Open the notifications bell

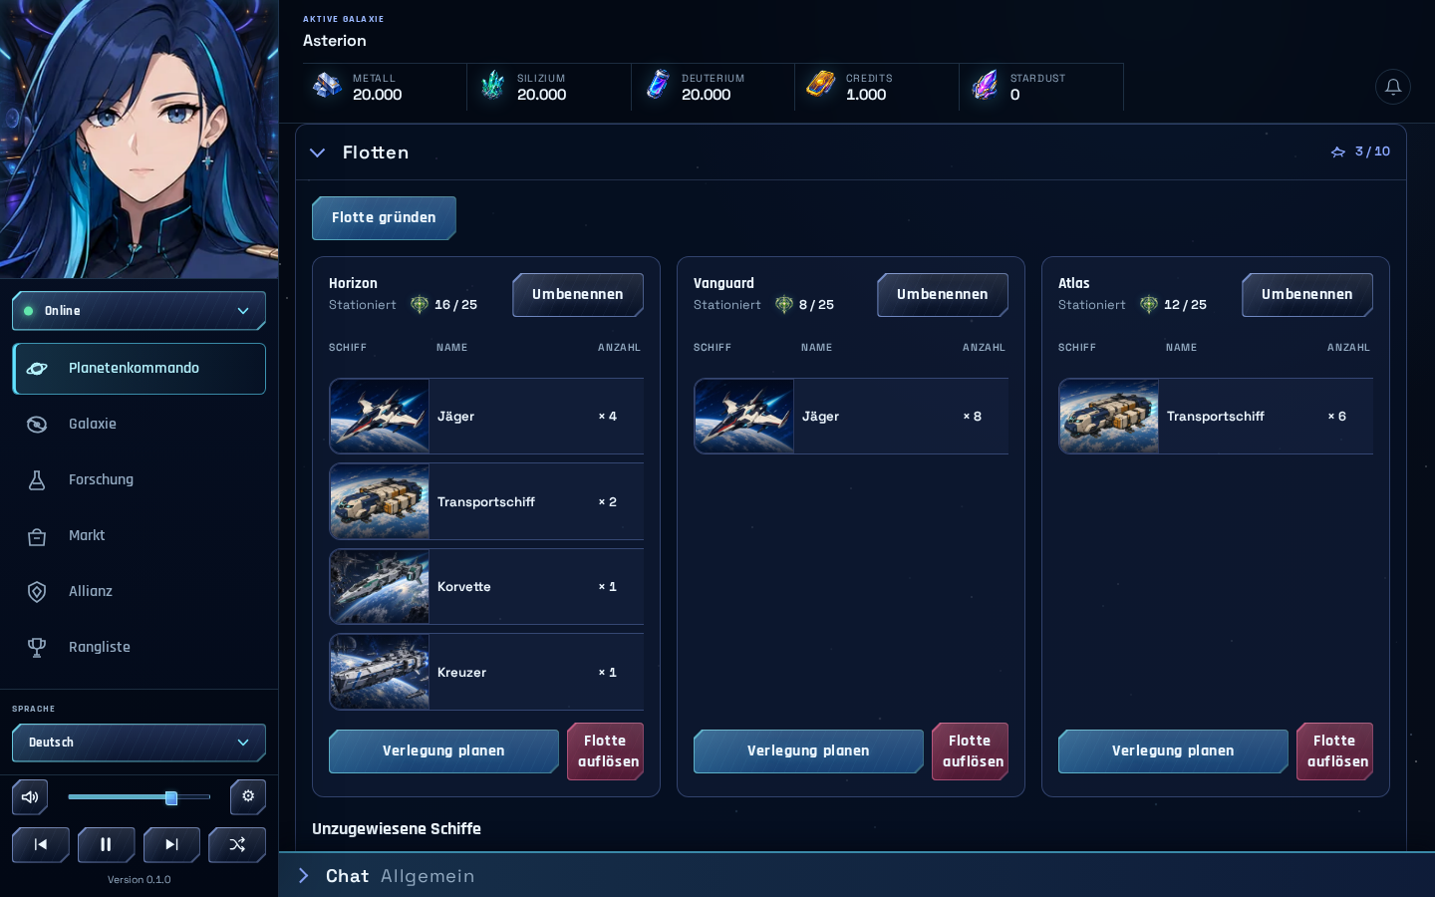pos(1393,87)
